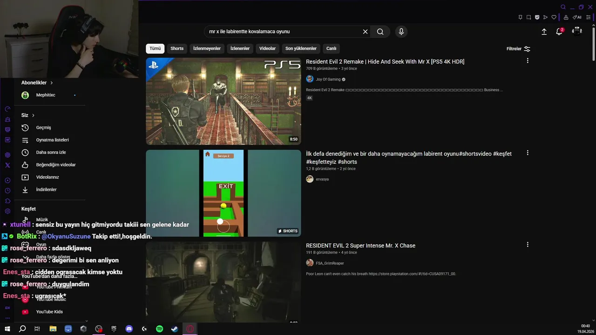Click the browser pin icon in toolbar

[x=520, y=17]
